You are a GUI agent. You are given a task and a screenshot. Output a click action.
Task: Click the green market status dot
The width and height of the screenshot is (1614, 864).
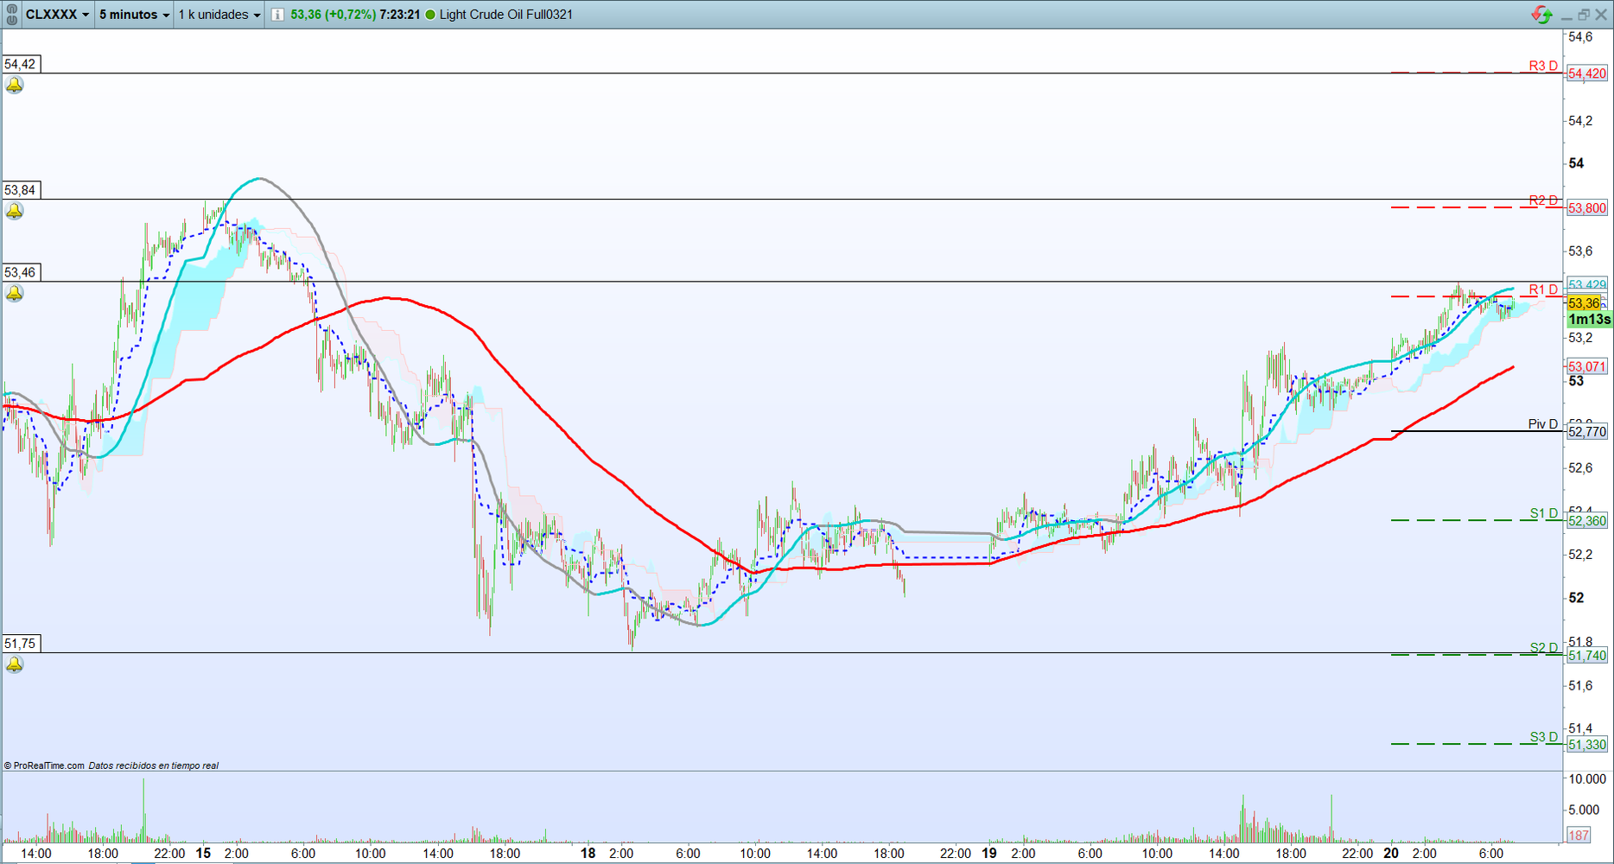pos(430,15)
